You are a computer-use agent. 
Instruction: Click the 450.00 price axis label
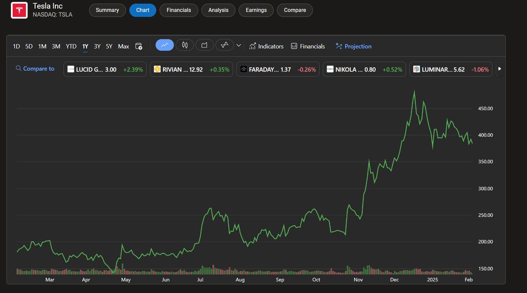coord(485,108)
